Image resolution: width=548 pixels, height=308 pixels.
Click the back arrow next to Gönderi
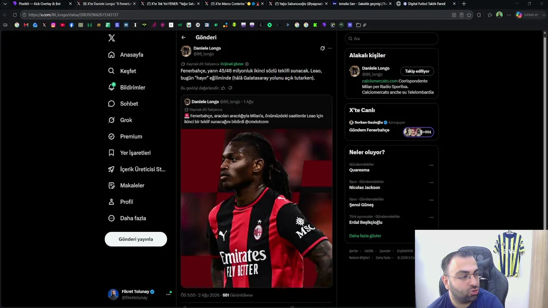pos(183,38)
